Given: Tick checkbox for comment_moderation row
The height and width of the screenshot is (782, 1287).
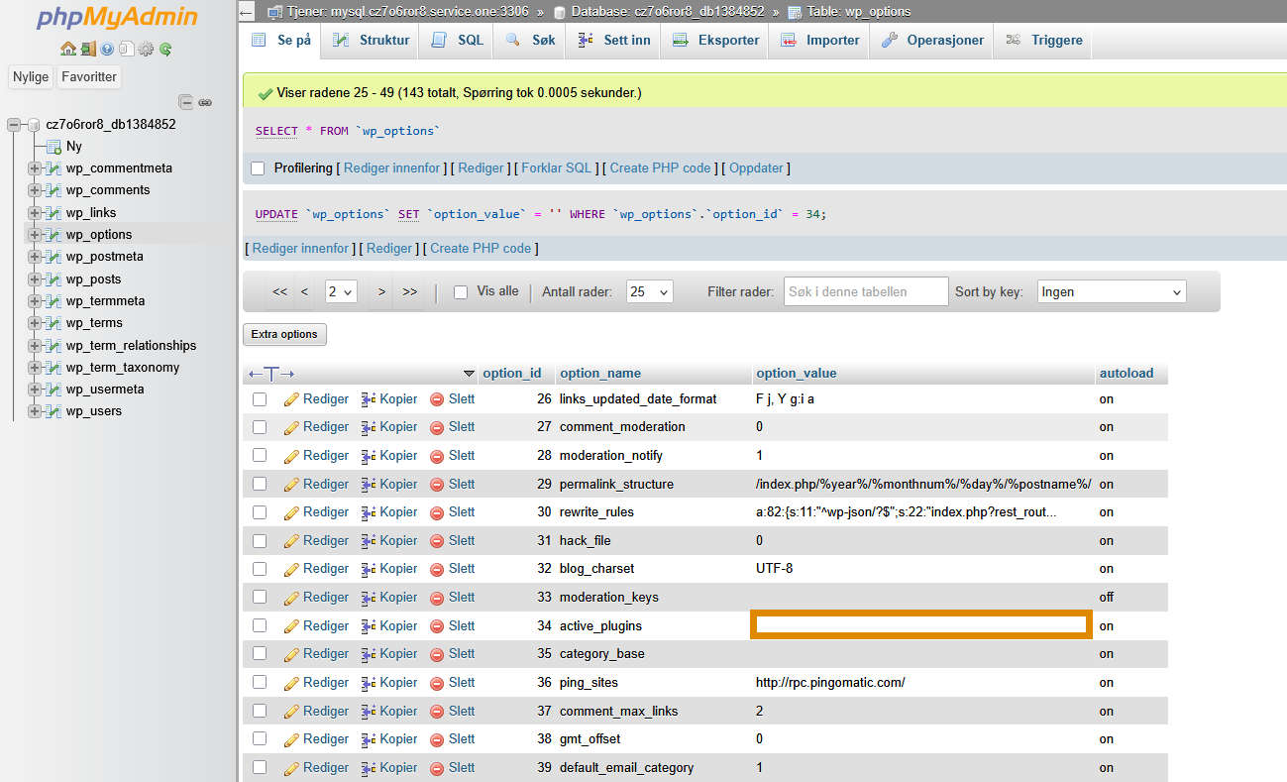Looking at the screenshot, I should (260, 427).
